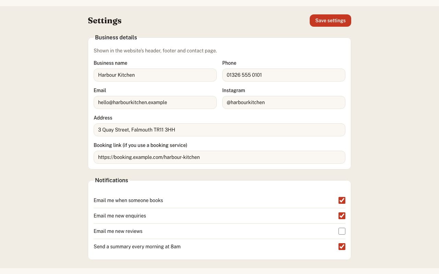Click the 'Email' field label
439x274 pixels.
coord(100,90)
